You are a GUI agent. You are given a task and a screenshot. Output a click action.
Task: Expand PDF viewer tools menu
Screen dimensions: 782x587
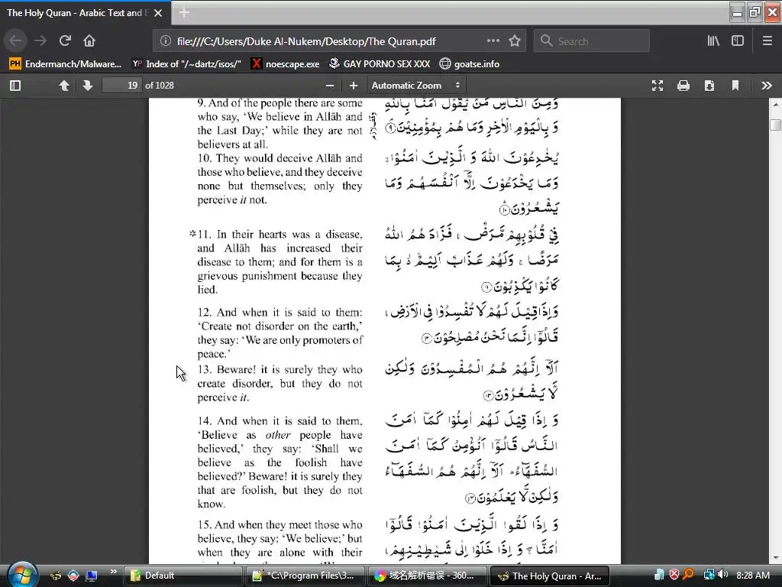tap(767, 86)
